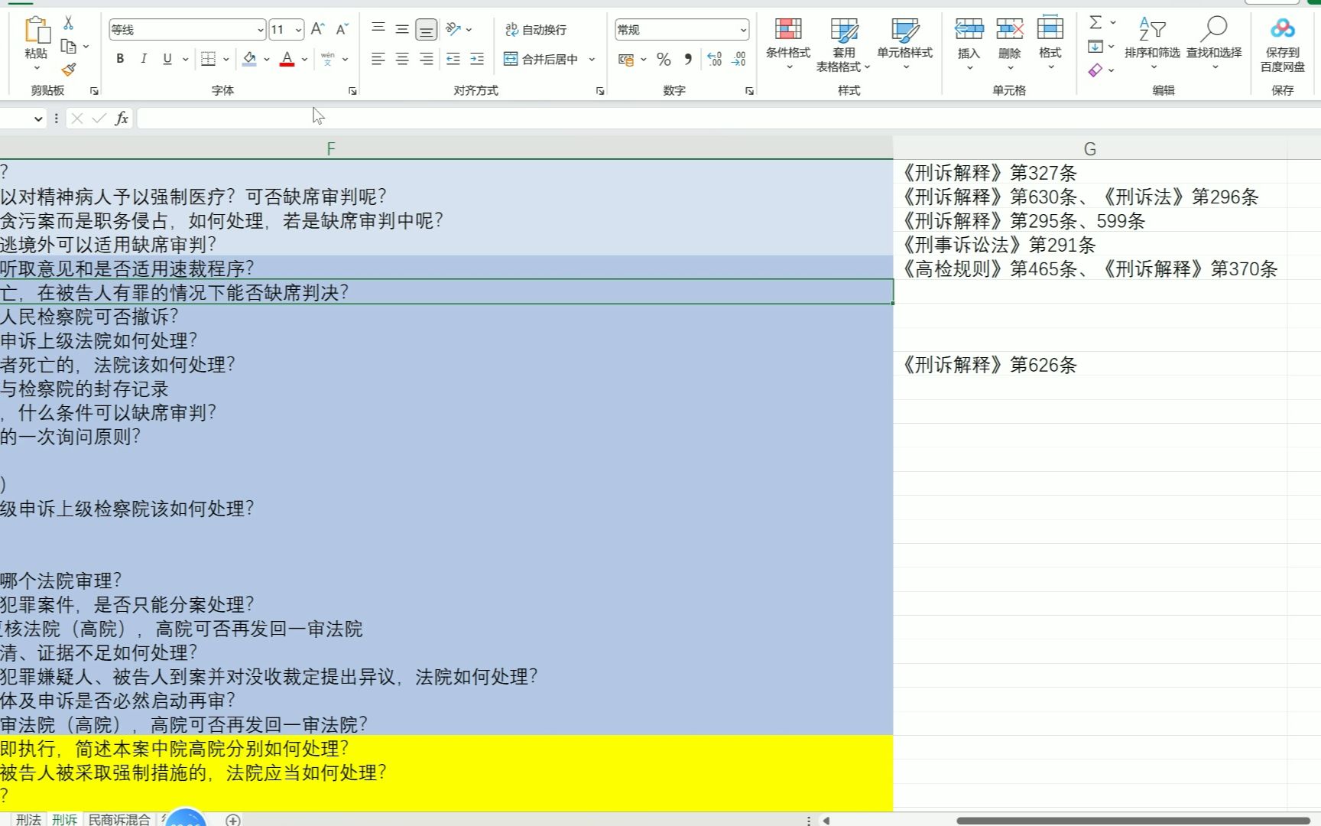Click 保存到百度网盘 button
The height and width of the screenshot is (826, 1321).
coord(1283,45)
